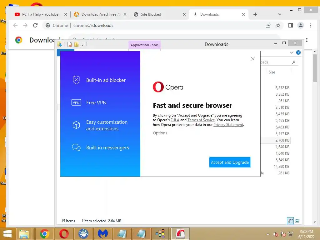Click the customization cube icon
Viewport: 320px width, 240px height.
pyautogui.click(x=76, y=125)
